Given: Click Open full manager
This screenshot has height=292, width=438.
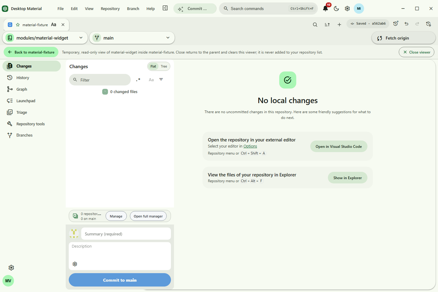Looking at the screenshot, I should pyautogui.click(x=148, y=216).
